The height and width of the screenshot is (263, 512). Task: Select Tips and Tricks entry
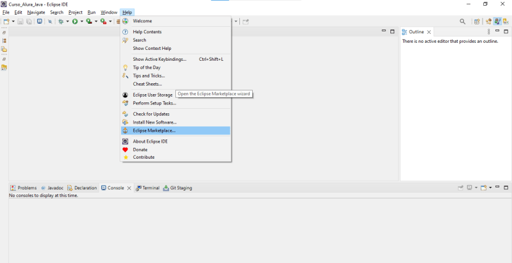175,76
